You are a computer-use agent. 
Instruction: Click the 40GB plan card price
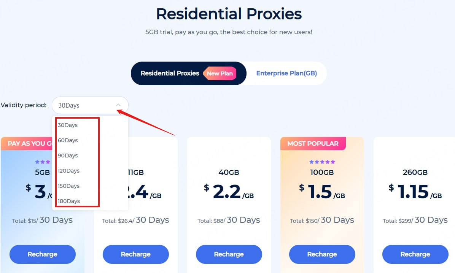(x=229, y=192)
